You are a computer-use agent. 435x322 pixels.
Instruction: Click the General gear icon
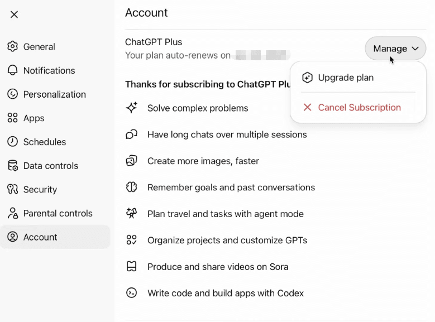tap(12, 46)
